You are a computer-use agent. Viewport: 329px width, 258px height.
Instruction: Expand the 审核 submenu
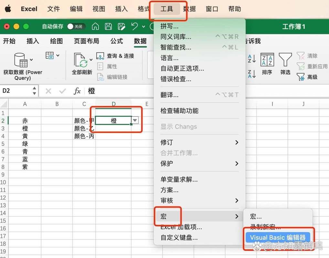coord(199,201)
